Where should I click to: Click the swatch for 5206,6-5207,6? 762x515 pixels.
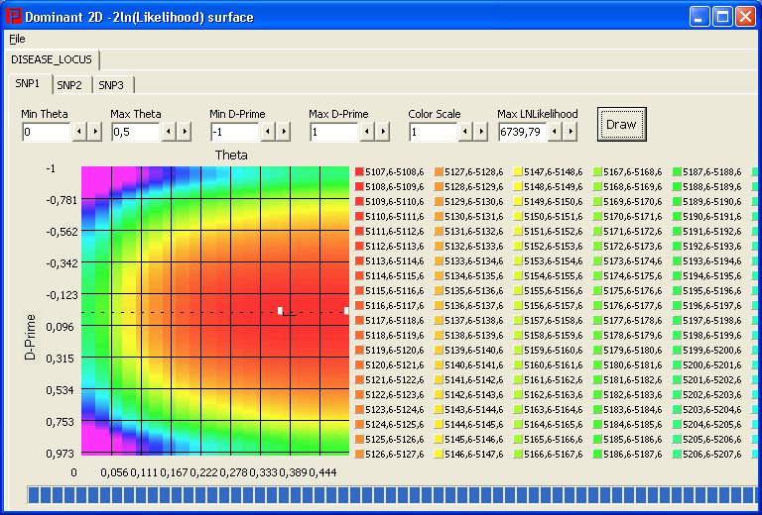coord(677,454)
